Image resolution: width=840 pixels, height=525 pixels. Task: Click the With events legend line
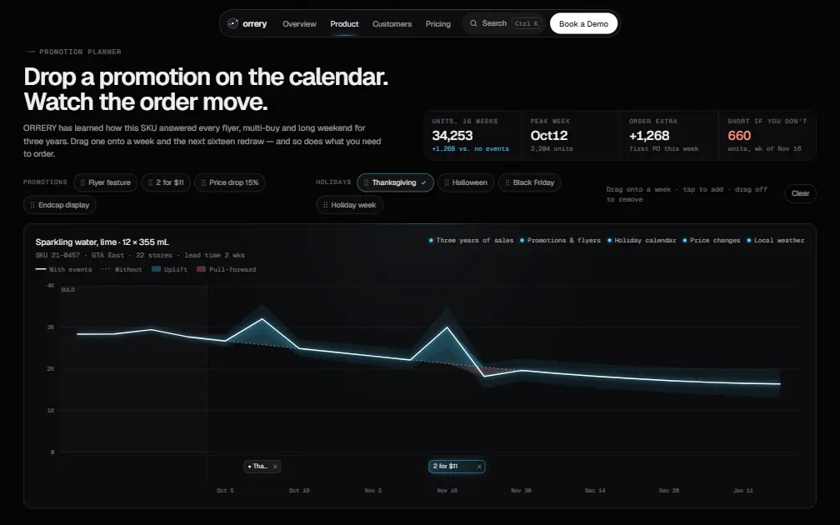[41, 269]
